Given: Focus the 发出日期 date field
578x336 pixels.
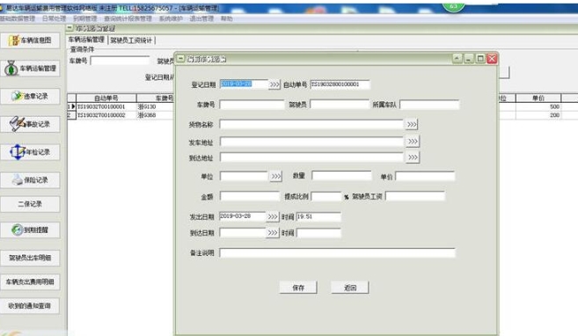Looking at the screenshot, I should (x=242, y=216).
